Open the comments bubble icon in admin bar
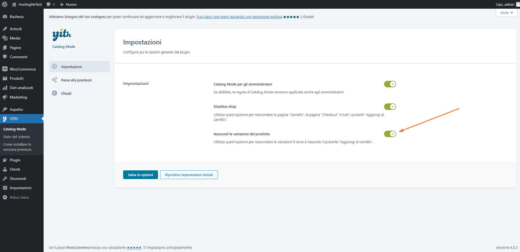This screenshot has width=520, height=252. tap(48, 4)
